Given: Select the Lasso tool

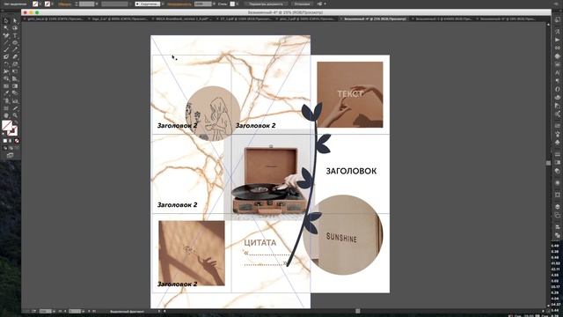Looking at the screenshot, I should click(15, 28).
